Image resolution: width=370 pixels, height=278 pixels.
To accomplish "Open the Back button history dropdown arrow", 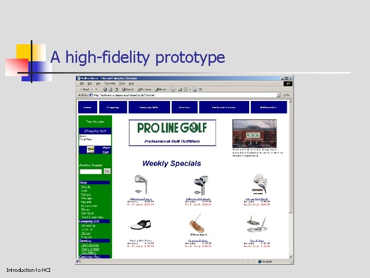I will pos(92,90).
